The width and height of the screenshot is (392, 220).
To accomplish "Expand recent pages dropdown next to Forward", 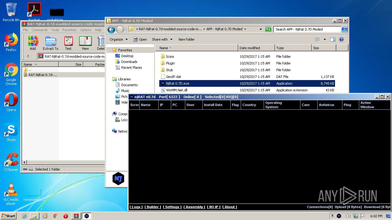I will [126, 30].
